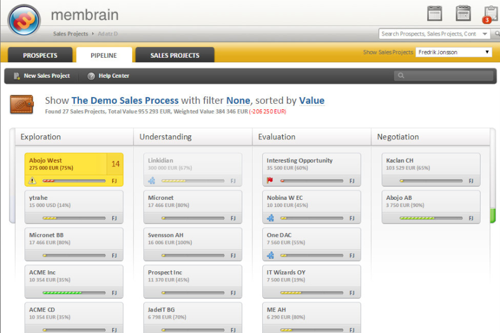Open the day calendar icon
This screenshot has width=500, height=333.
[x=434, y=14]
